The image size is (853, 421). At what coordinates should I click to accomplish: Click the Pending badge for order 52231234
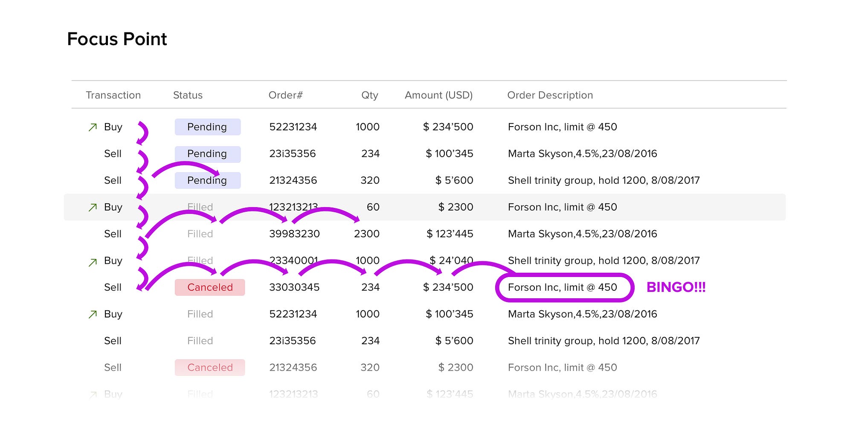click(208, 127)
